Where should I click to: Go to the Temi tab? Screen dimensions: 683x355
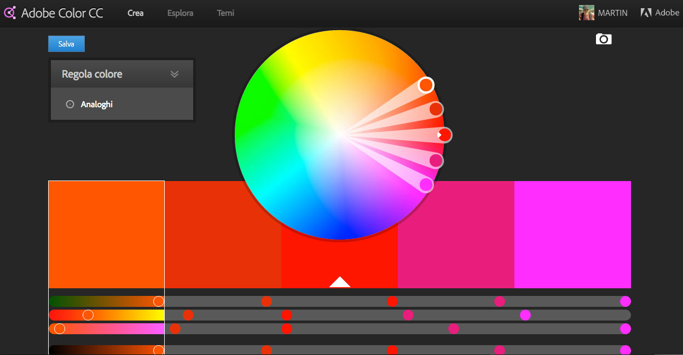point(225,13)
